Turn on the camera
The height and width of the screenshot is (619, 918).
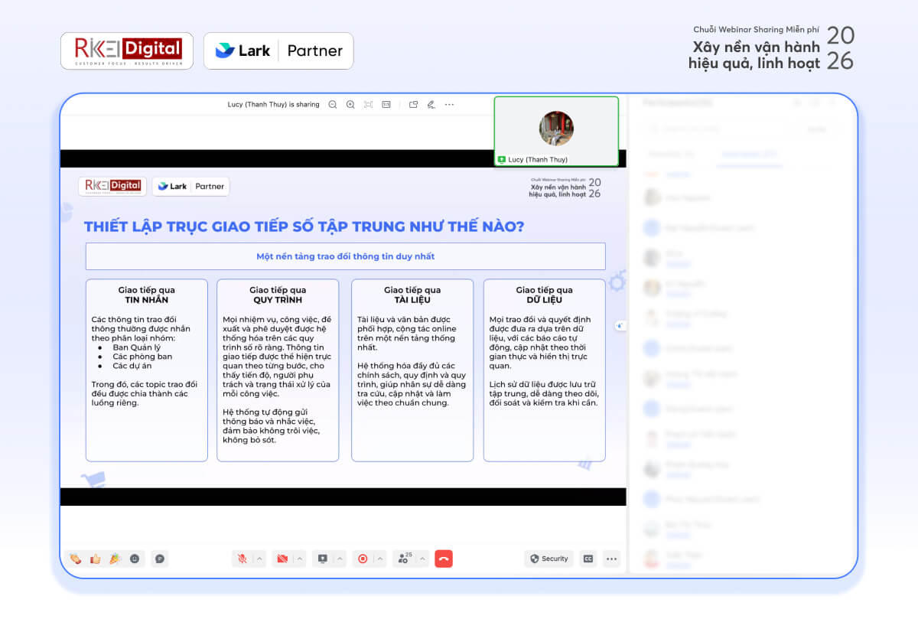(x=282, y=559)
